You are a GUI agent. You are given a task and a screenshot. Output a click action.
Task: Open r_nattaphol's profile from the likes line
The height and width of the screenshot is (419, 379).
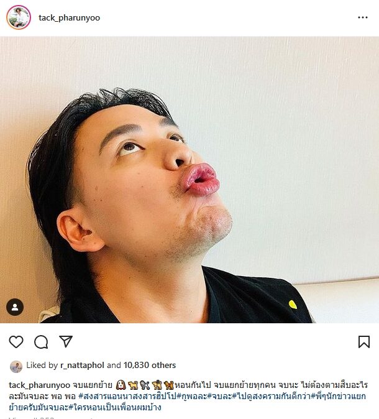(82, 366)
